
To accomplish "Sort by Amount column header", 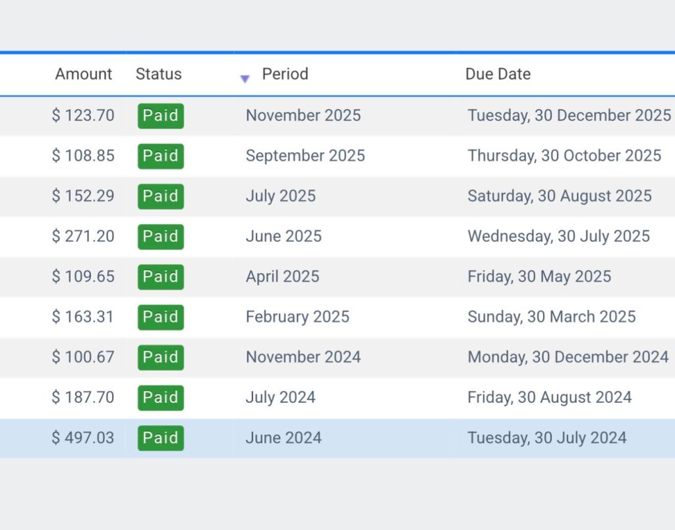I will (x=84, y=74).
